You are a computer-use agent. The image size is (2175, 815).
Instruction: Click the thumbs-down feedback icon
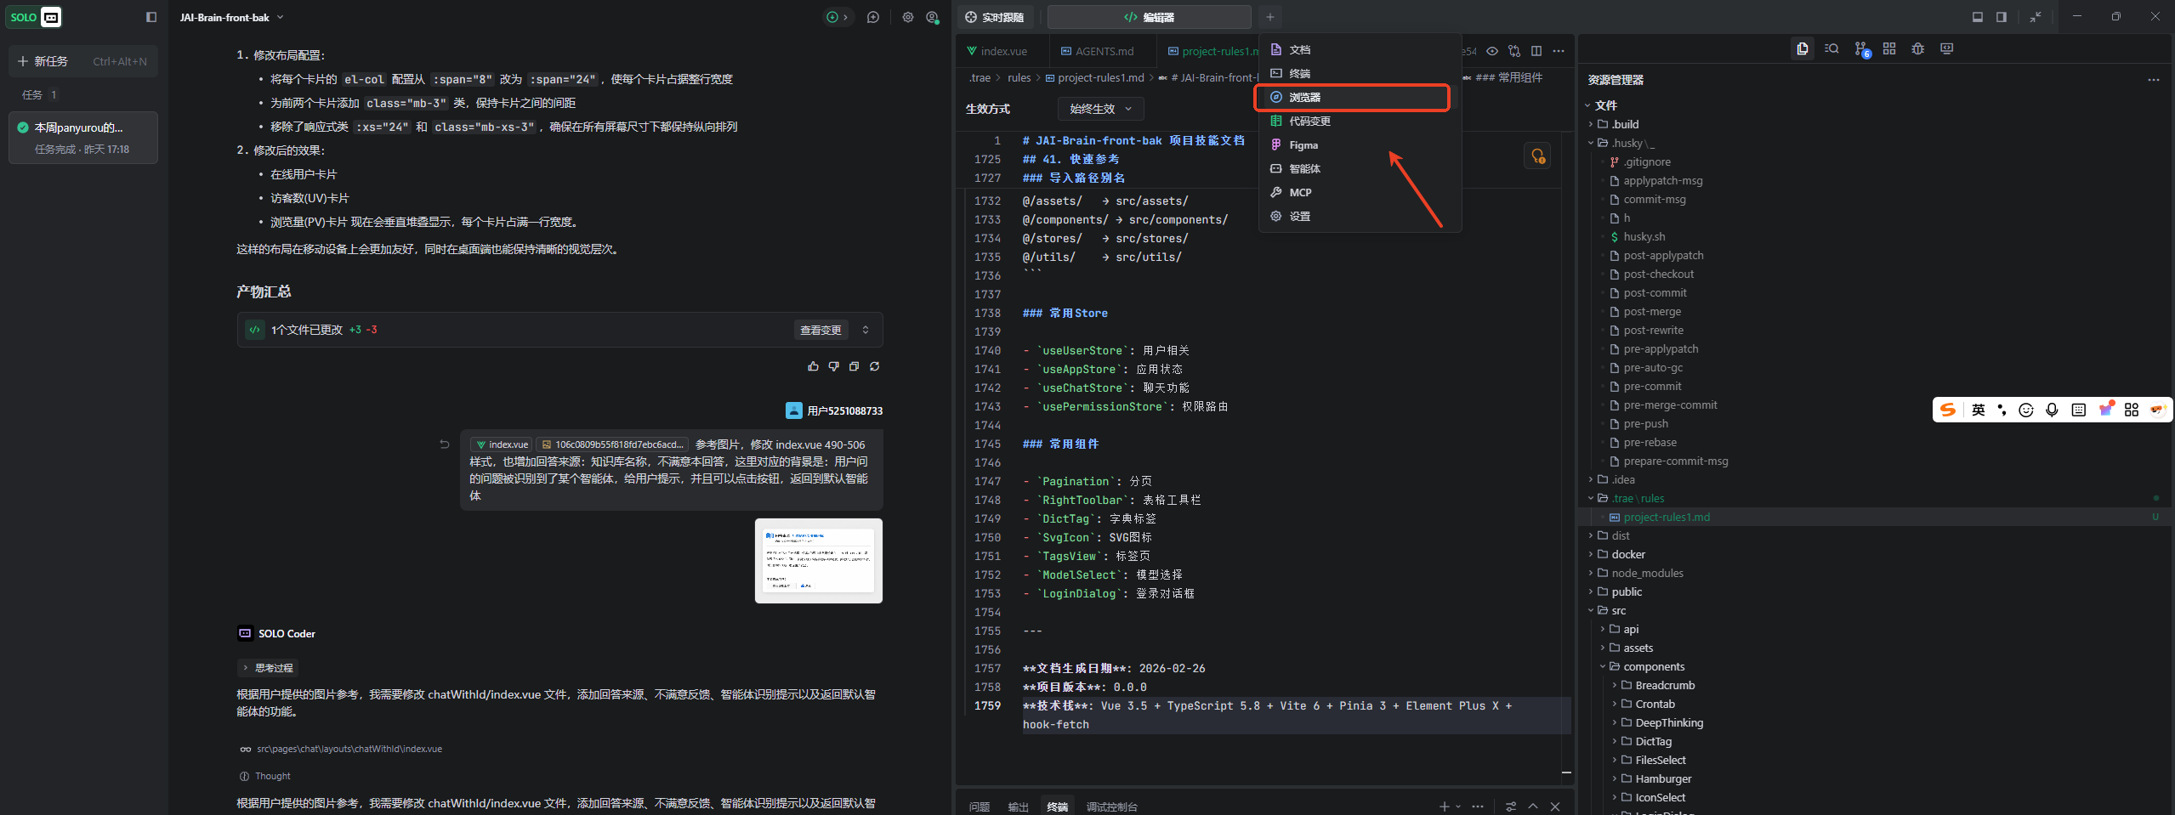pyautogui.click(x=833, y=366)
